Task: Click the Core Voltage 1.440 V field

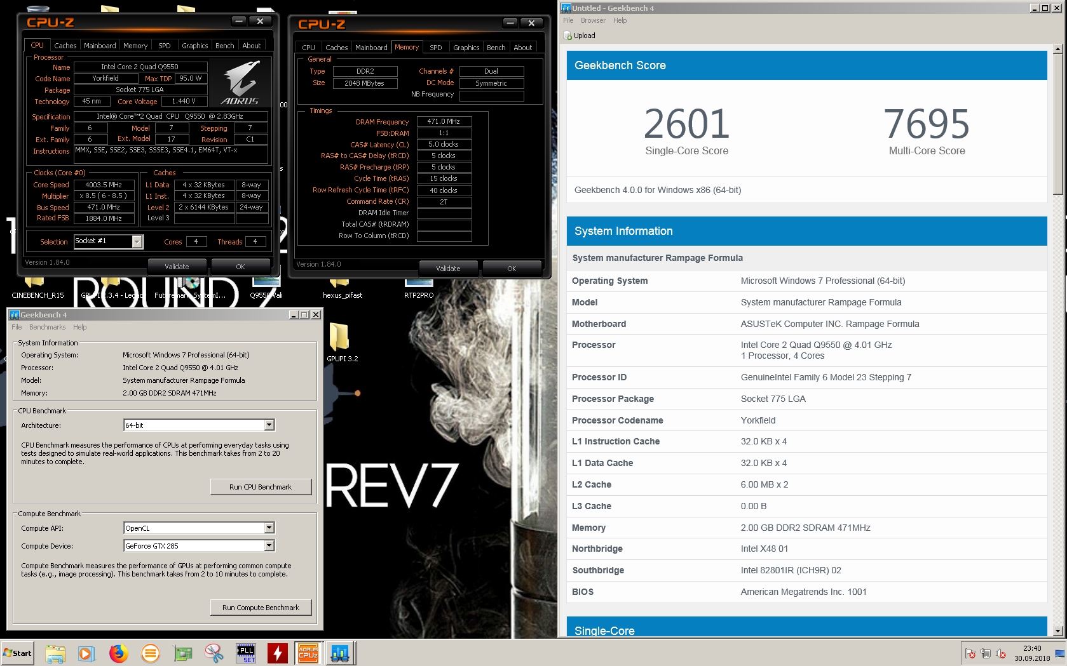Action: 184,101
